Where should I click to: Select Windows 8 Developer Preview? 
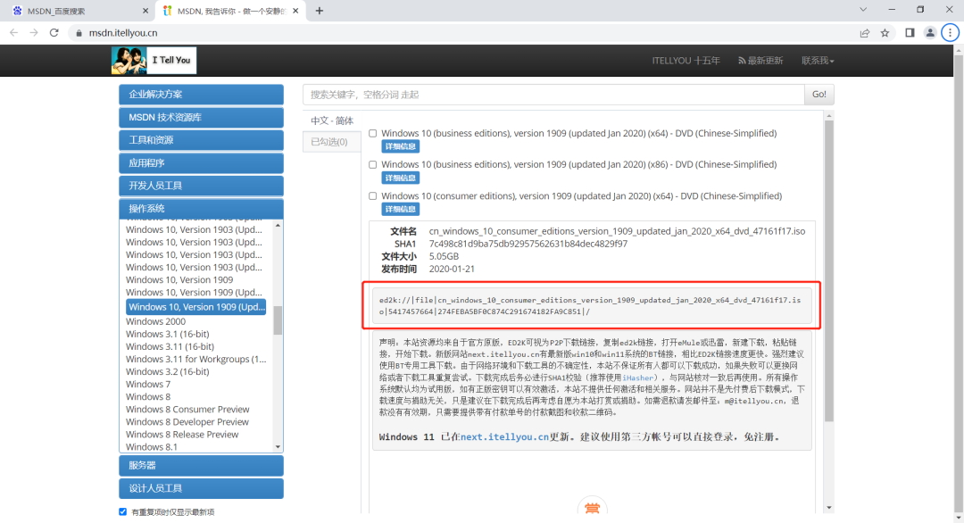[187, 421]
